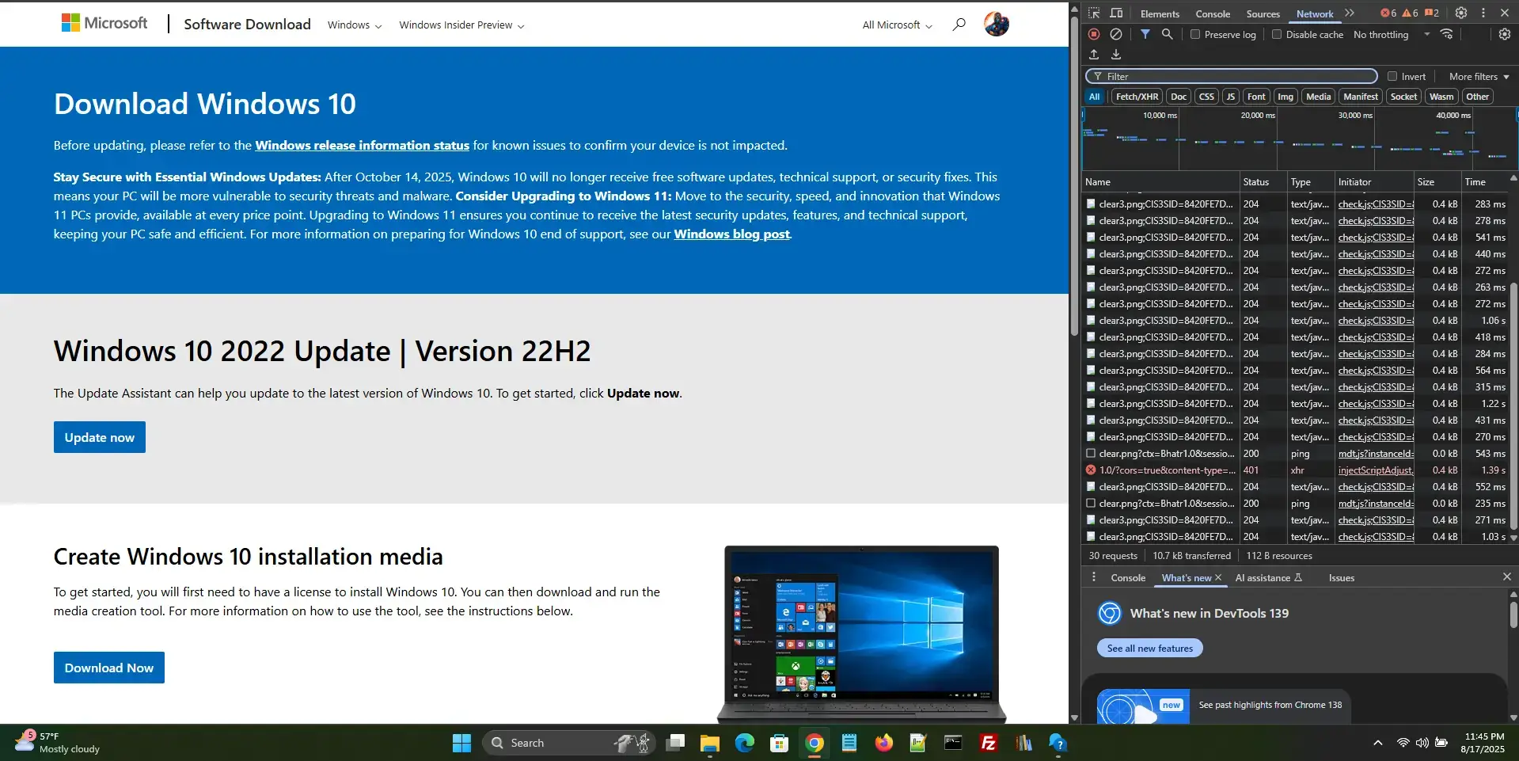
Task: Toggle the blue filter funnel icon
Action: click(x=1145, y=34)
